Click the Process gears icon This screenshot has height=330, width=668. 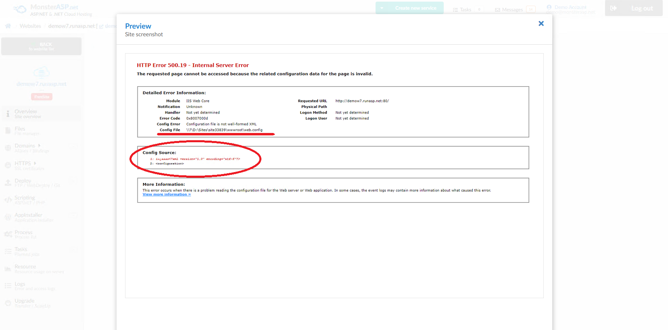click(8, 235)
